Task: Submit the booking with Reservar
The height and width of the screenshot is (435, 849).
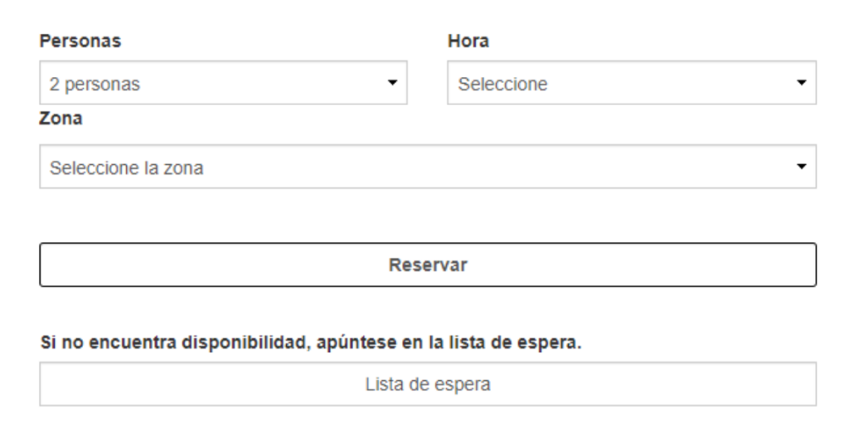Action: click(x=427, y=265)
